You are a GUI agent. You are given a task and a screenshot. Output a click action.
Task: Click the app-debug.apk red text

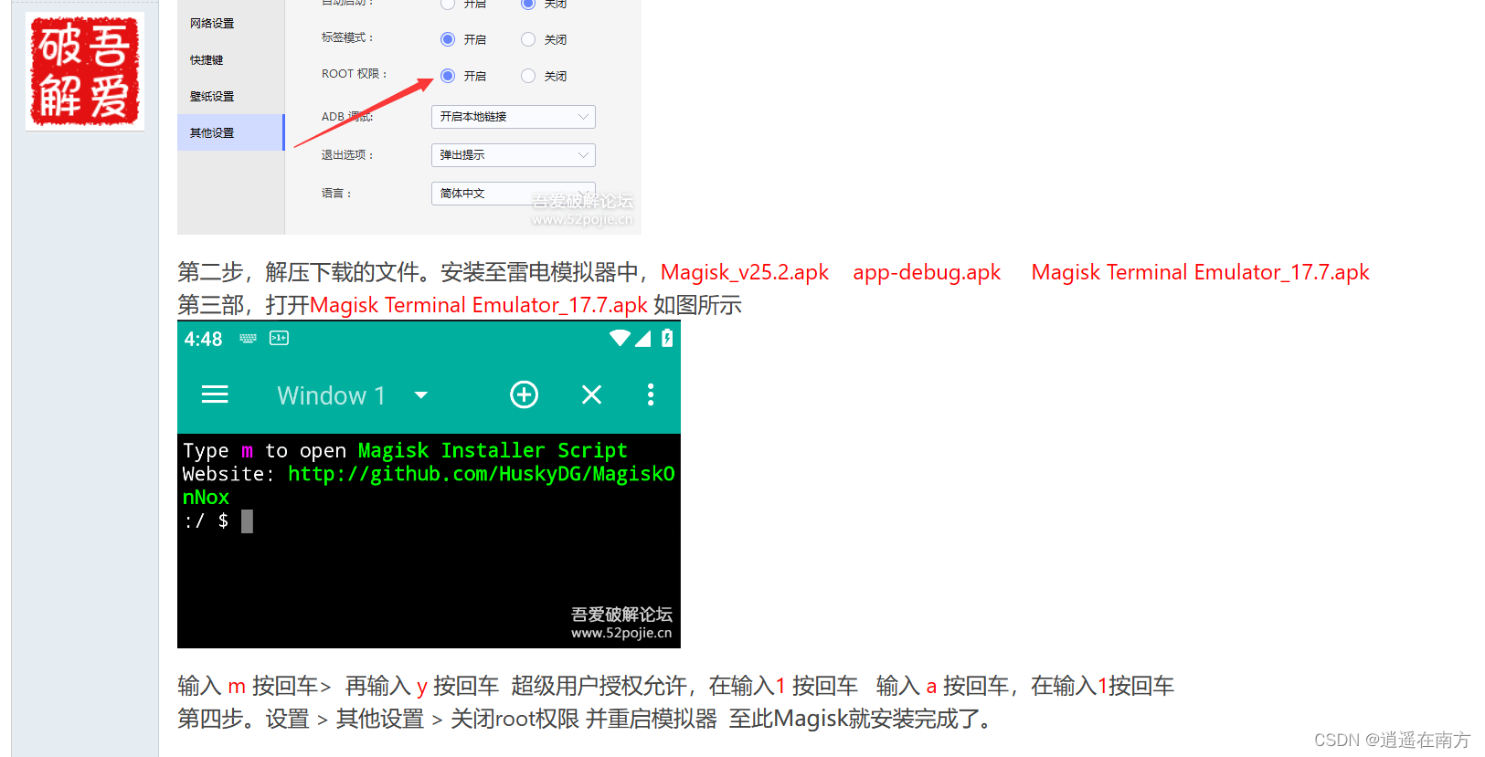(x=927, y=272)
